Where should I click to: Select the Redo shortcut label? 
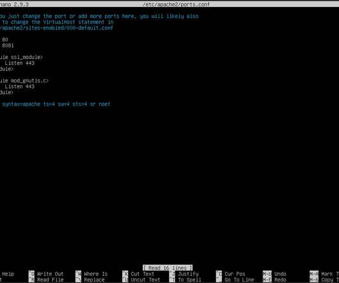(x=280, y=280)
